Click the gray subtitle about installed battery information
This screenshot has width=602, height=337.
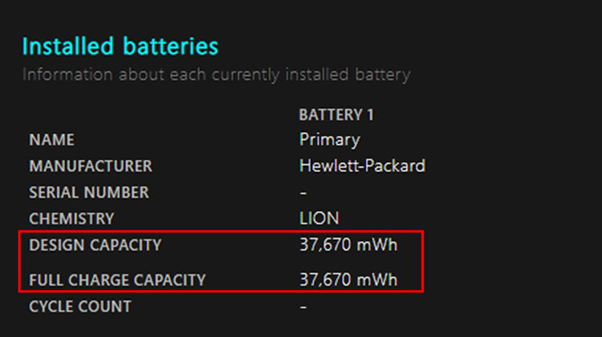click(x=216, y=75)
